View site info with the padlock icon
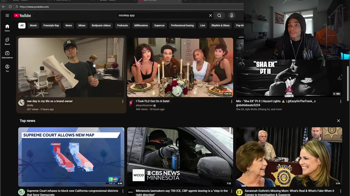The height and width of the screenshot is (196, 350). click(x=17, y=7)
